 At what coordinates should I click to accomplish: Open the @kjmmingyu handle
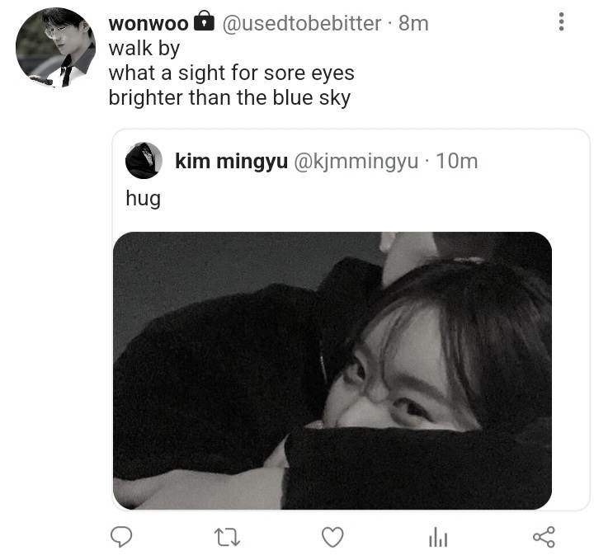pyautogui.click(x=356, y=162)
